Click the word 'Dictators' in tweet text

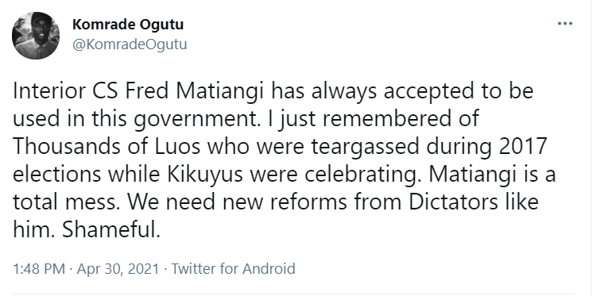452,202
